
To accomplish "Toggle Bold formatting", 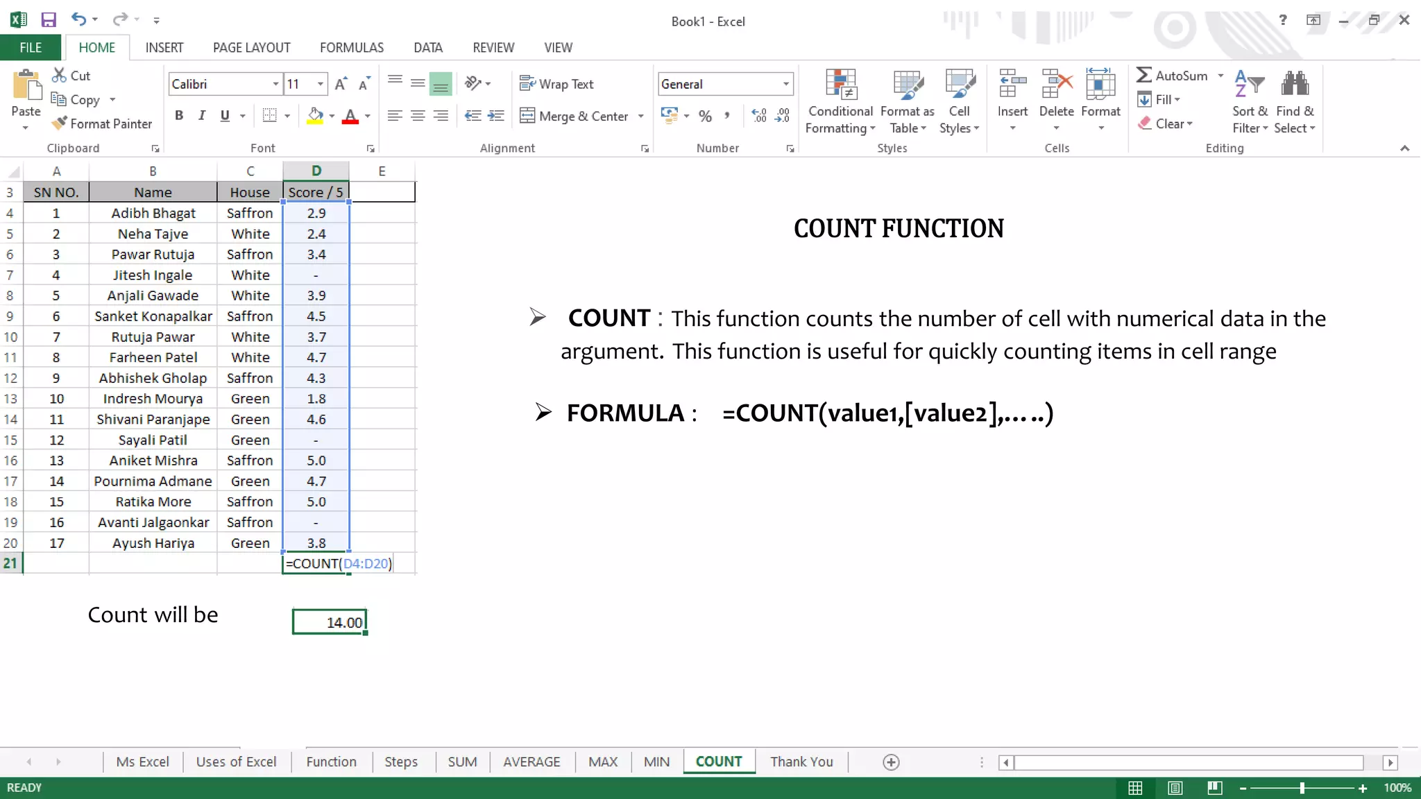I will [179, 116].
